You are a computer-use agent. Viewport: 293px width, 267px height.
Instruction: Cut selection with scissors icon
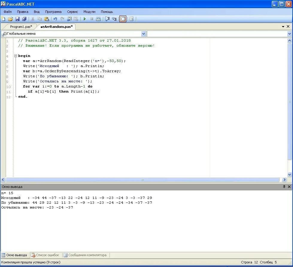point(33,19)
